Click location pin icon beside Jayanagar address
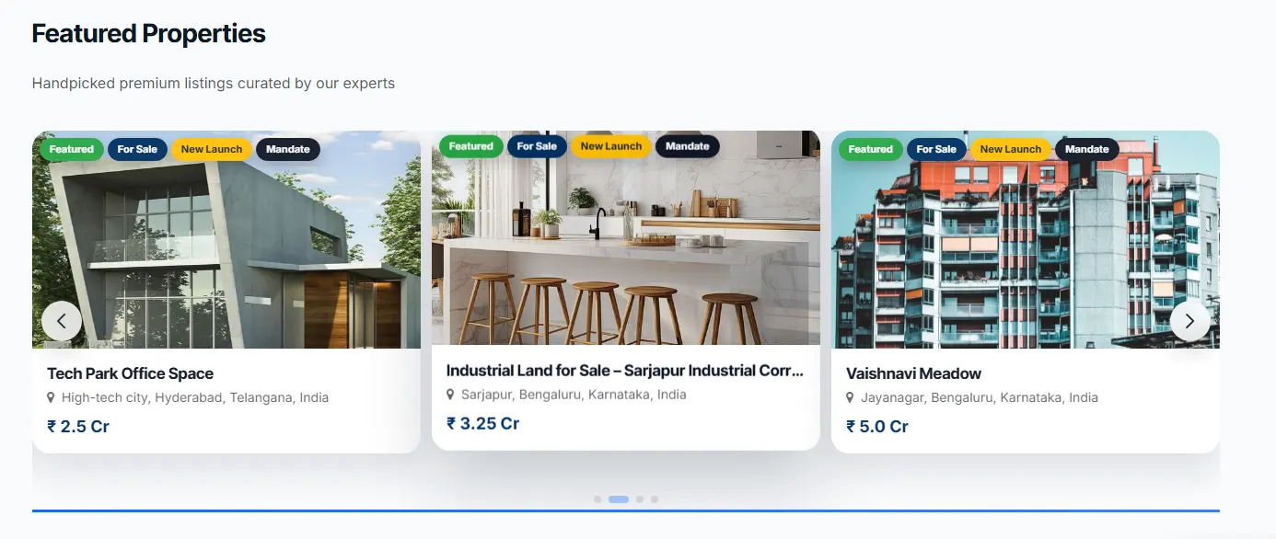This screenshot has width=1276, height=539. 850,398
